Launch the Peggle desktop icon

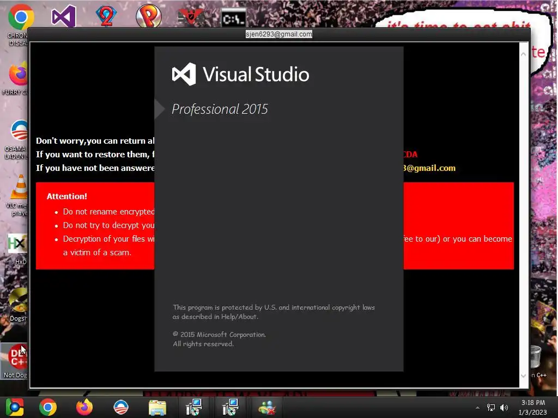148,16
